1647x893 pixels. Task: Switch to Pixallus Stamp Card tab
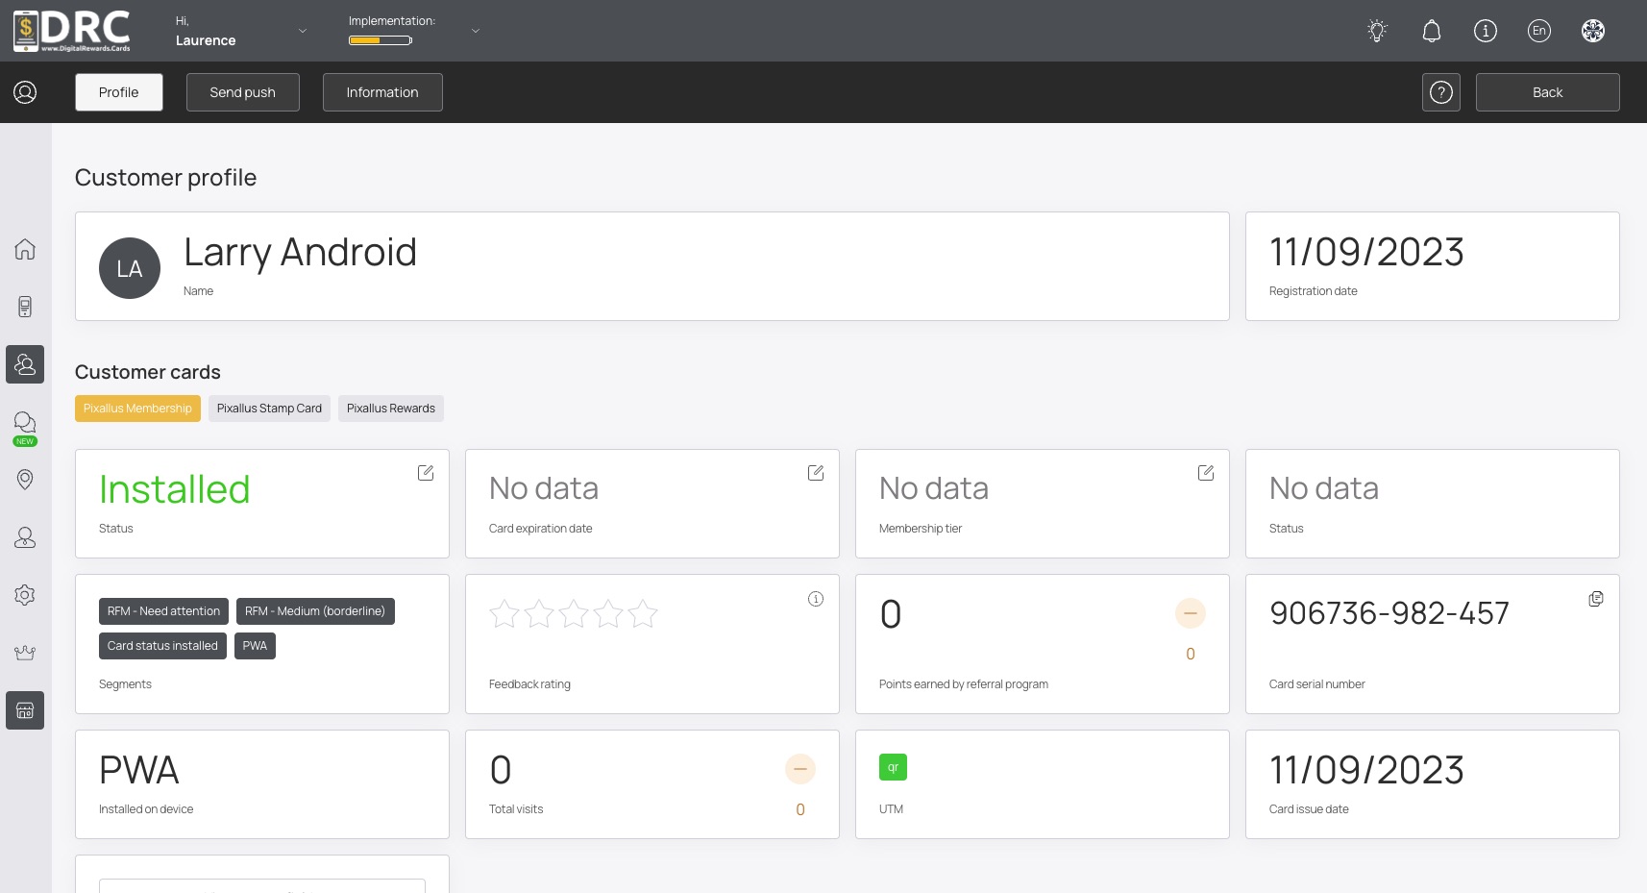(x=269, y=409)
